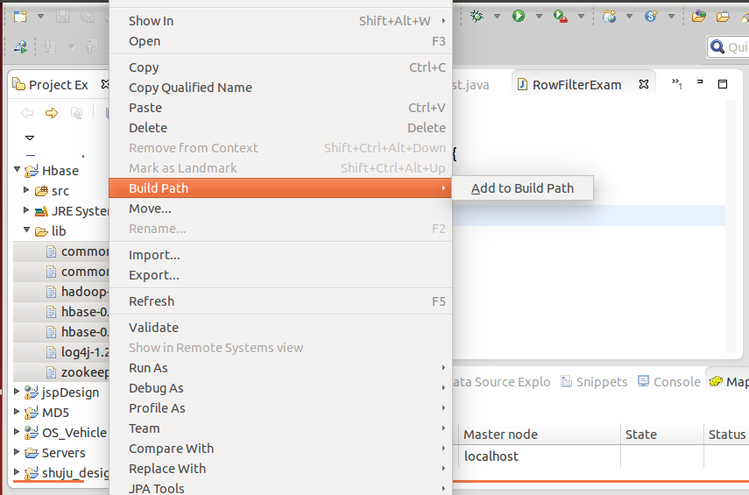Expand the jspDesign project

point(17,392)
